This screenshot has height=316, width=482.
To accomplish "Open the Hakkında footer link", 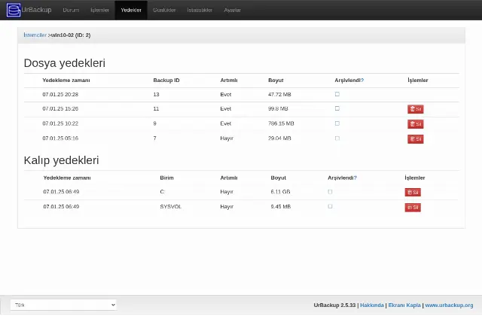I will (x=372, y=305).
